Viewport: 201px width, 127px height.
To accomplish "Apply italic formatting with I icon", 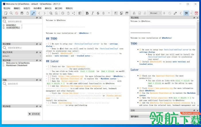I will [92, 13].
